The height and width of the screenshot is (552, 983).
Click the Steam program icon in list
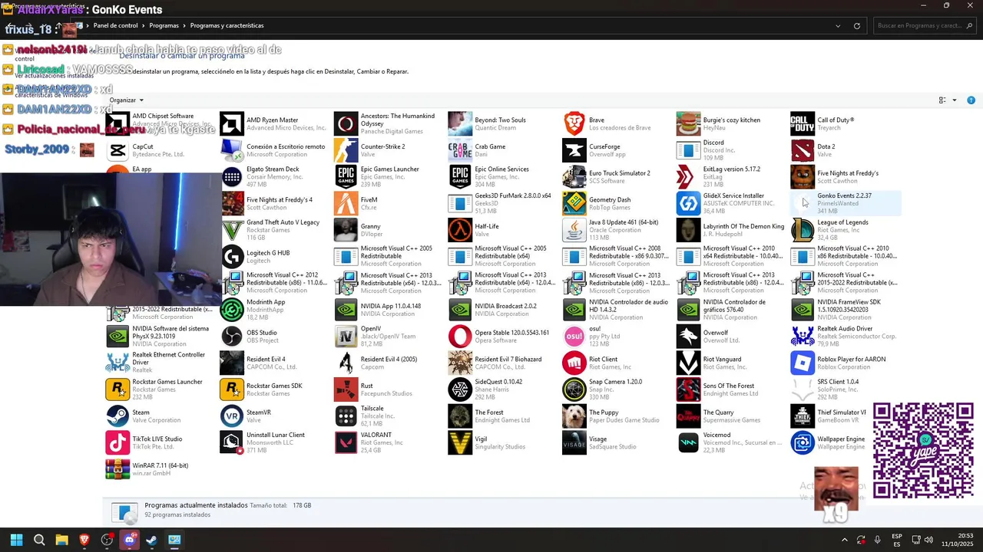tap(117, 416)
